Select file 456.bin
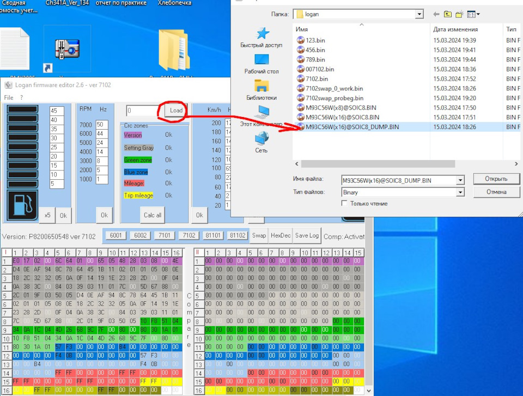Image resolution: width=523 pixels, height=396 pixels. coord(315,50)
